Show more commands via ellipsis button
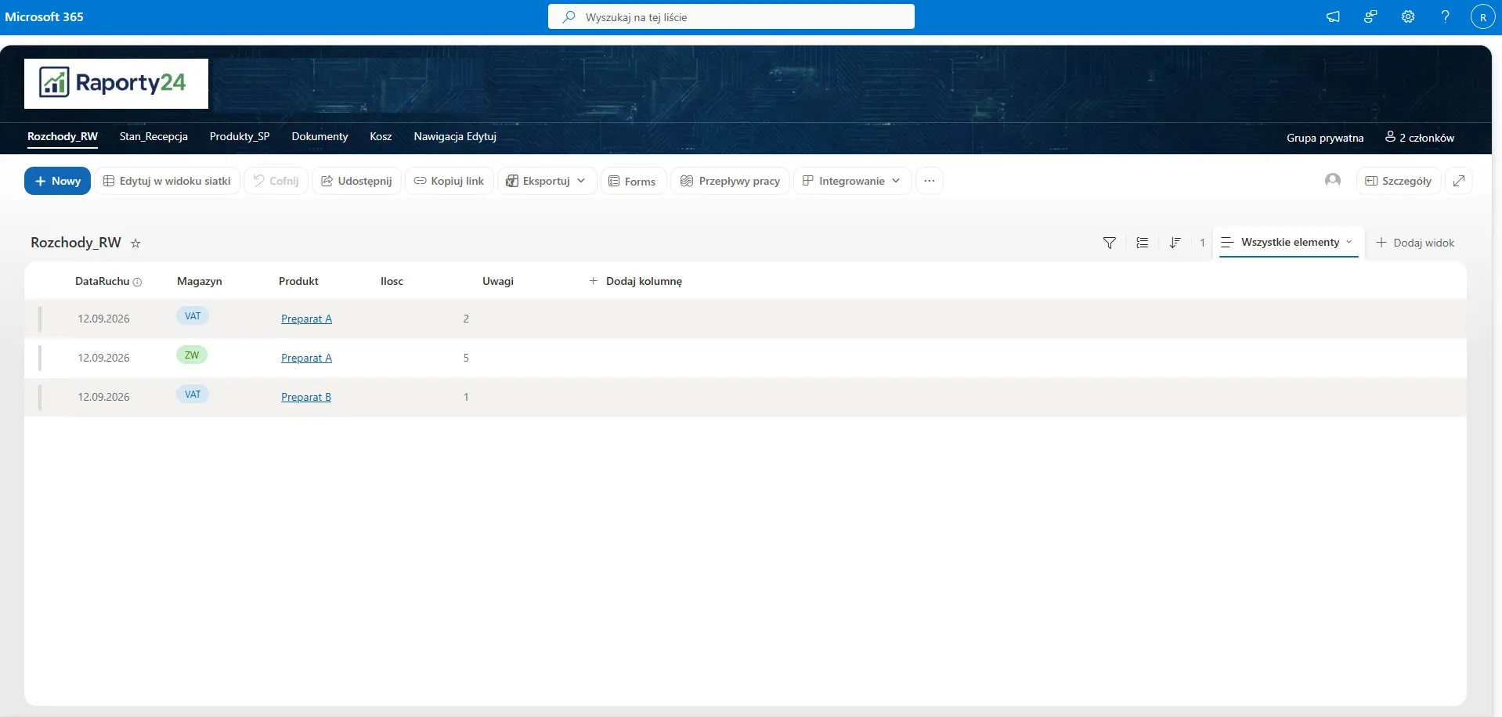 tap(929, 181)
